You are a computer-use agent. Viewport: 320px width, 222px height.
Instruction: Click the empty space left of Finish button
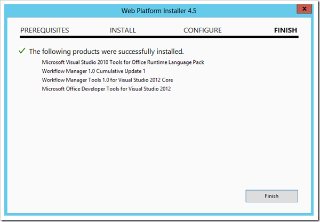133,196
